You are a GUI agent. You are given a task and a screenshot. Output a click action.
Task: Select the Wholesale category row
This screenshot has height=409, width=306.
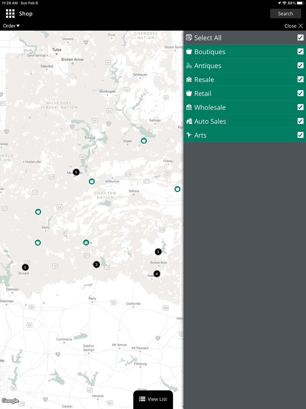(245, 107)
